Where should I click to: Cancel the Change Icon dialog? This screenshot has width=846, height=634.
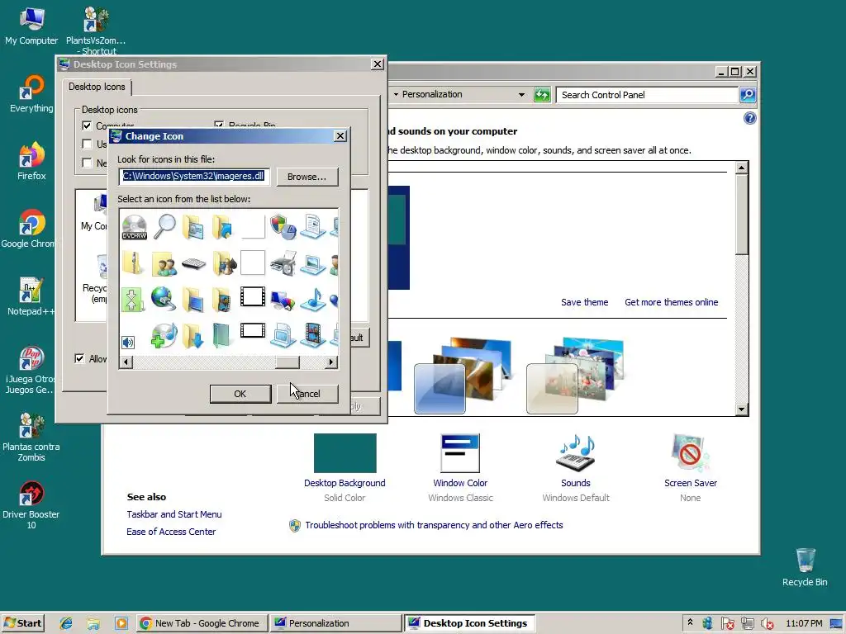point(307,394)
